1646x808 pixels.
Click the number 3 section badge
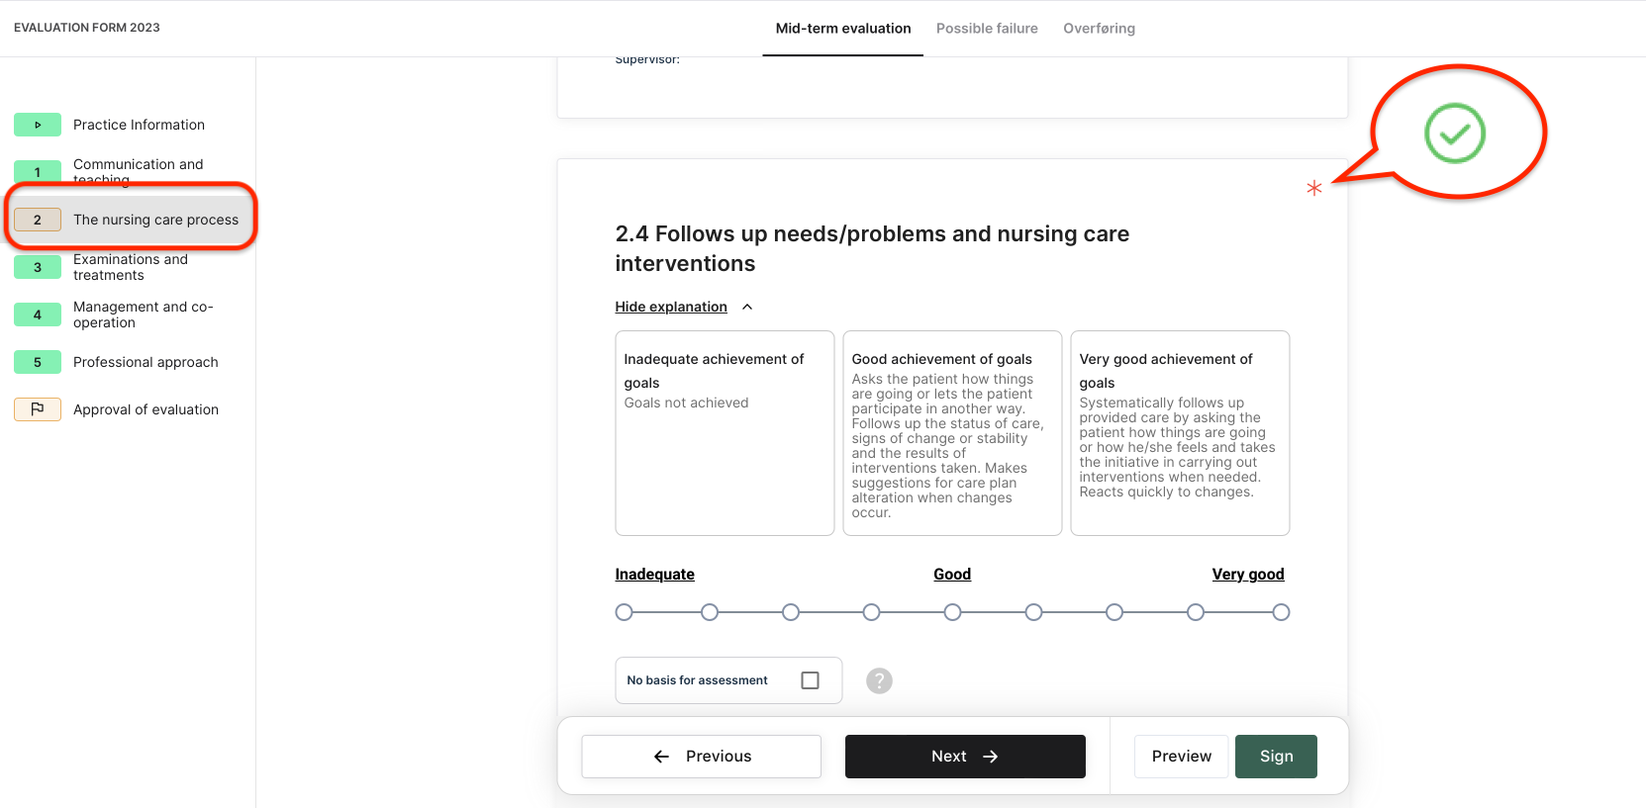coord(38,267)
